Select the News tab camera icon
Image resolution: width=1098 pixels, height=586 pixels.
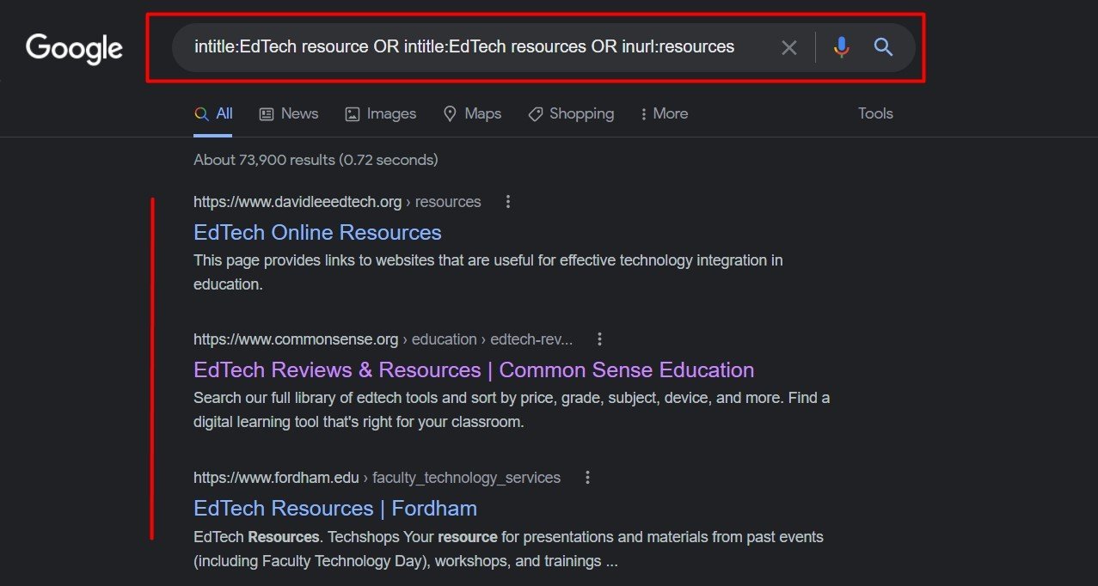(267, 113)
